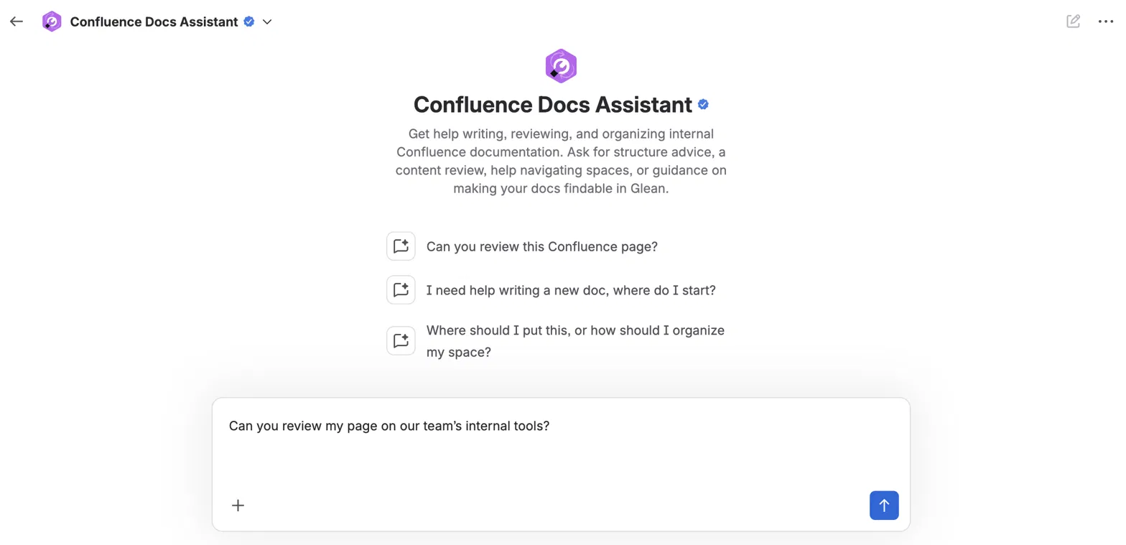Click the large purple hexagon agent logo
The height and width of the screenshot is (545, 1126).
[x=561, y=66]
